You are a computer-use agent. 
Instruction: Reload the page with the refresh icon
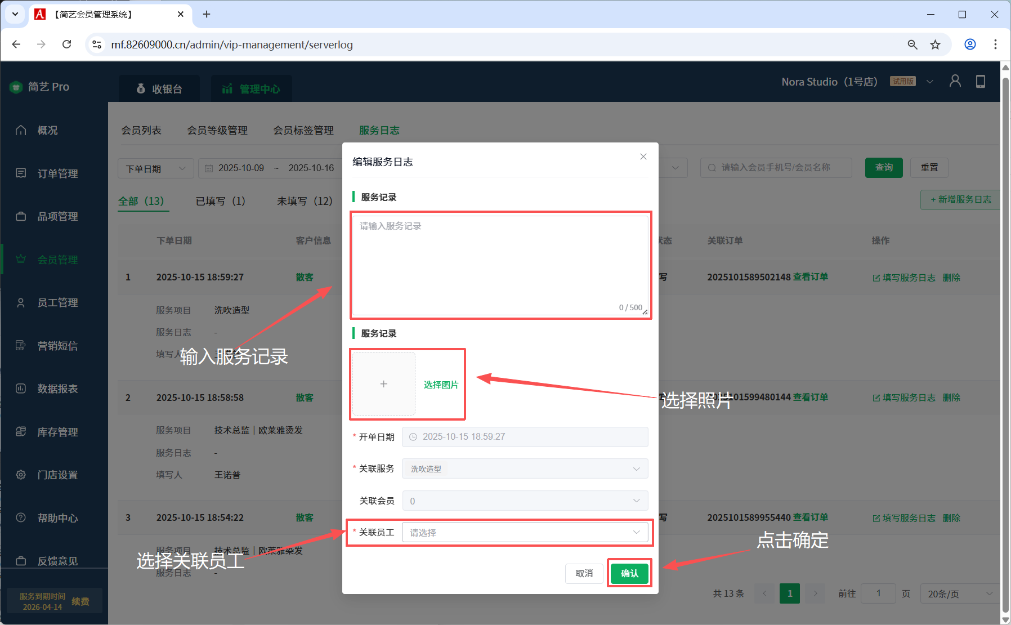click(x=66, y=44)
